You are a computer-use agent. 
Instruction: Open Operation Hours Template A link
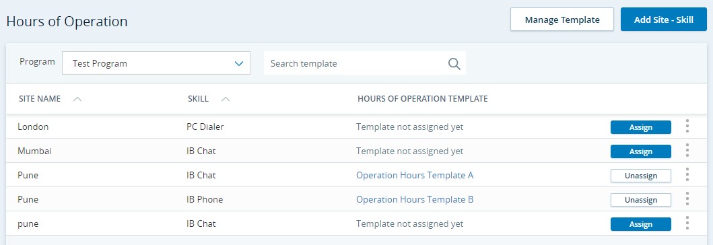[415, 175]
